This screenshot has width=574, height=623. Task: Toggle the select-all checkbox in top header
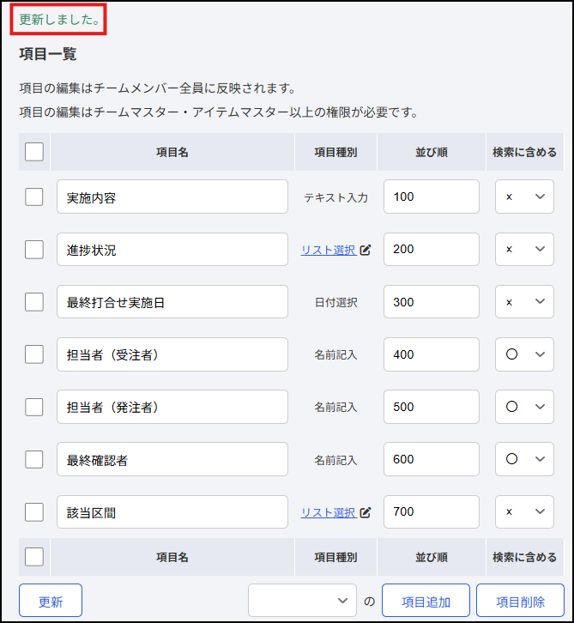point(34,152)
